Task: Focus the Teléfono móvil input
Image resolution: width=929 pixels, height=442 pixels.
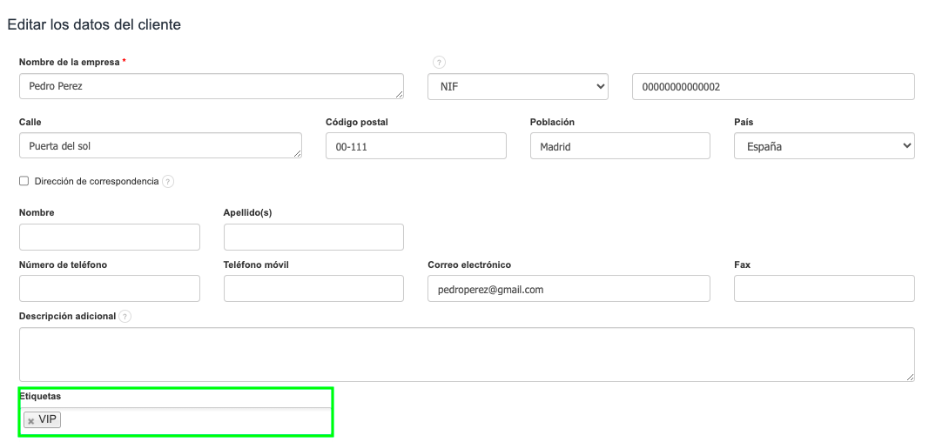Action: coord(313,289)
